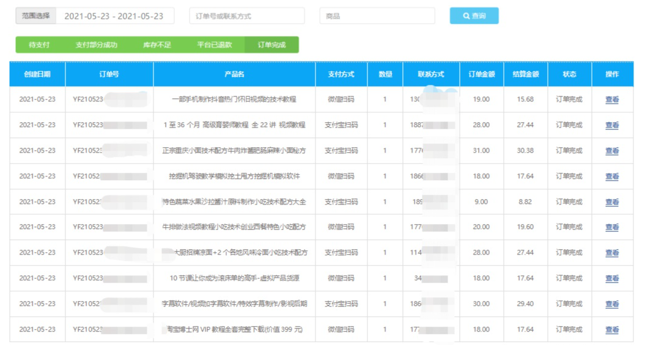Click 查看 for 正宗重庆小面 order
Screen dimensions: 656x345
coord(611,151)
